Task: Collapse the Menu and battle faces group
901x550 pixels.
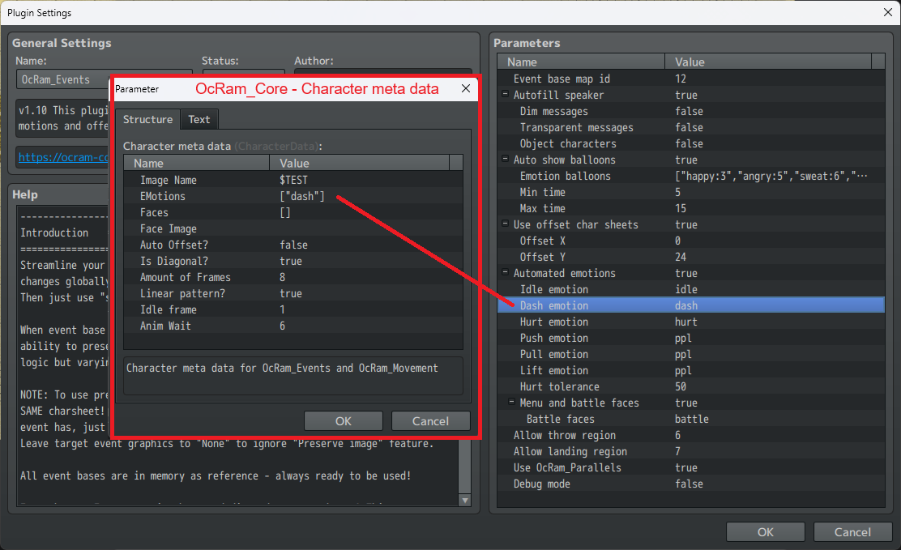Action: tap(511, 402)
